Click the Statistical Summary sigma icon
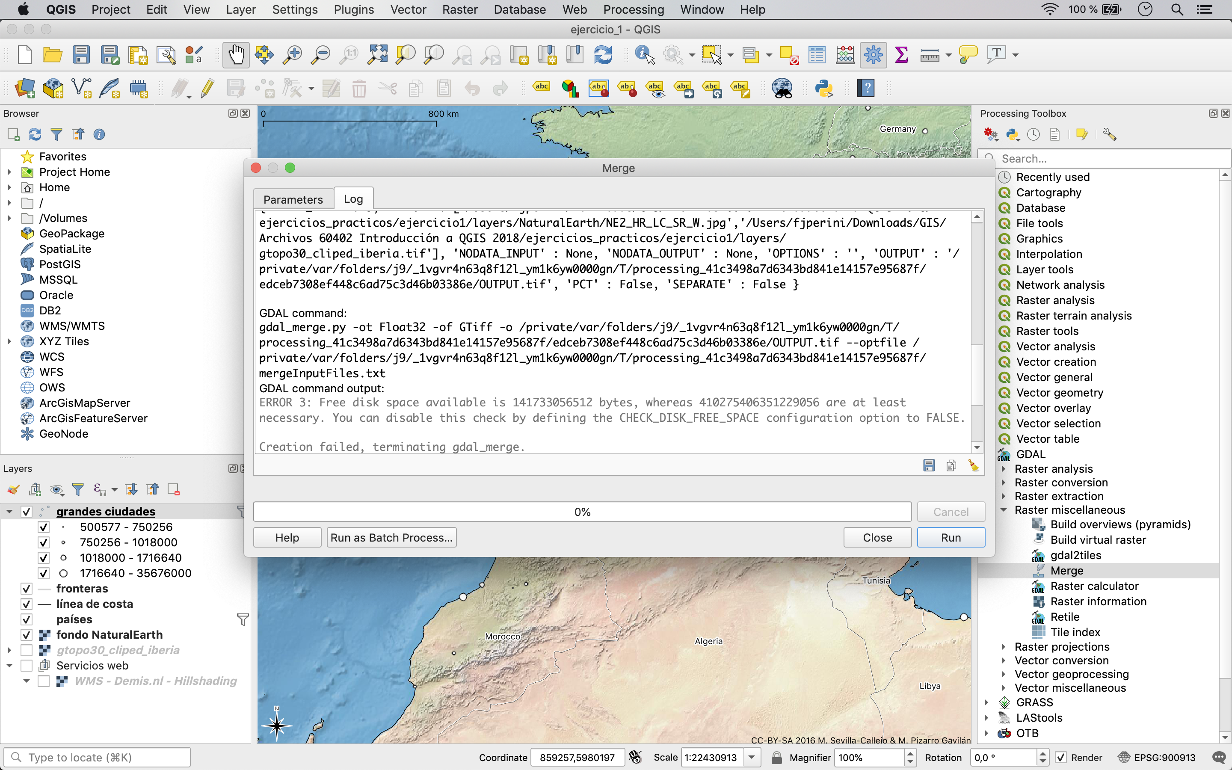The image size is (1232, 770). (x=901, y=54)
